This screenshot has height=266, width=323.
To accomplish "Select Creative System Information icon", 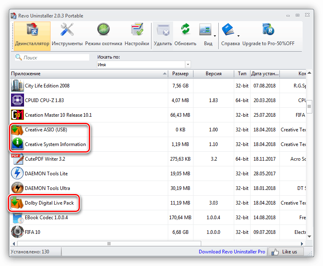I will pyautogui.click(x=17, y=144).
